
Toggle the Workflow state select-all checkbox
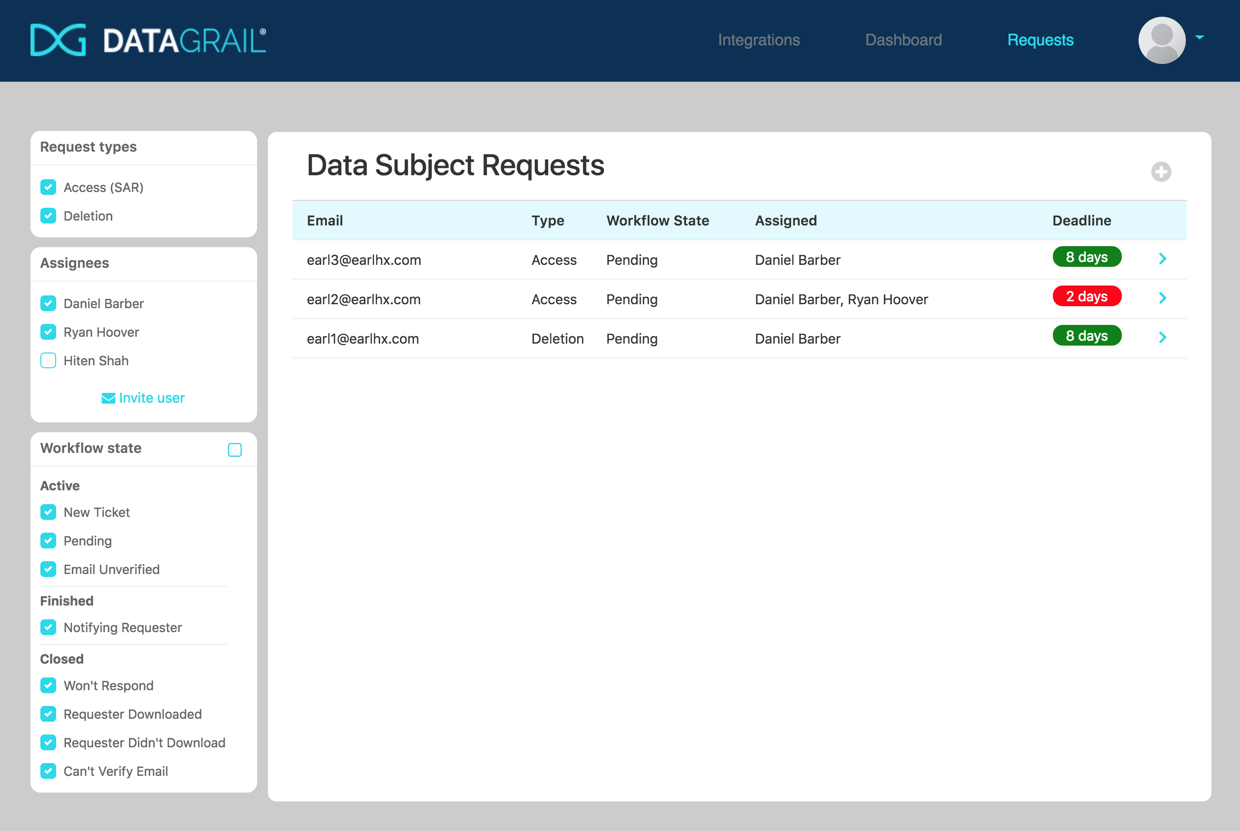pyautogui.click(x=235, y=449)
